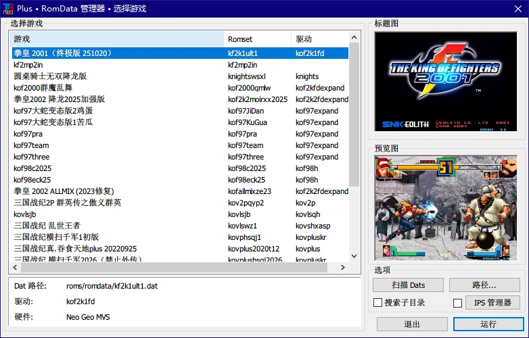Image resolution: width=529 pixels, height=338 pixels.
Task: Open the 路径... settings button
Action: (x=484, y=285)
